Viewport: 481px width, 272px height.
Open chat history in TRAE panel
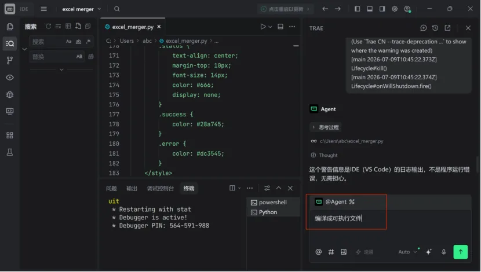435,28
